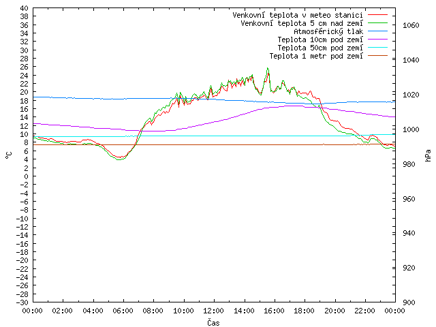This screenshot has height=327, width=436.
Task: Click the 14:00 time tick label
Action: pos(244,311)
